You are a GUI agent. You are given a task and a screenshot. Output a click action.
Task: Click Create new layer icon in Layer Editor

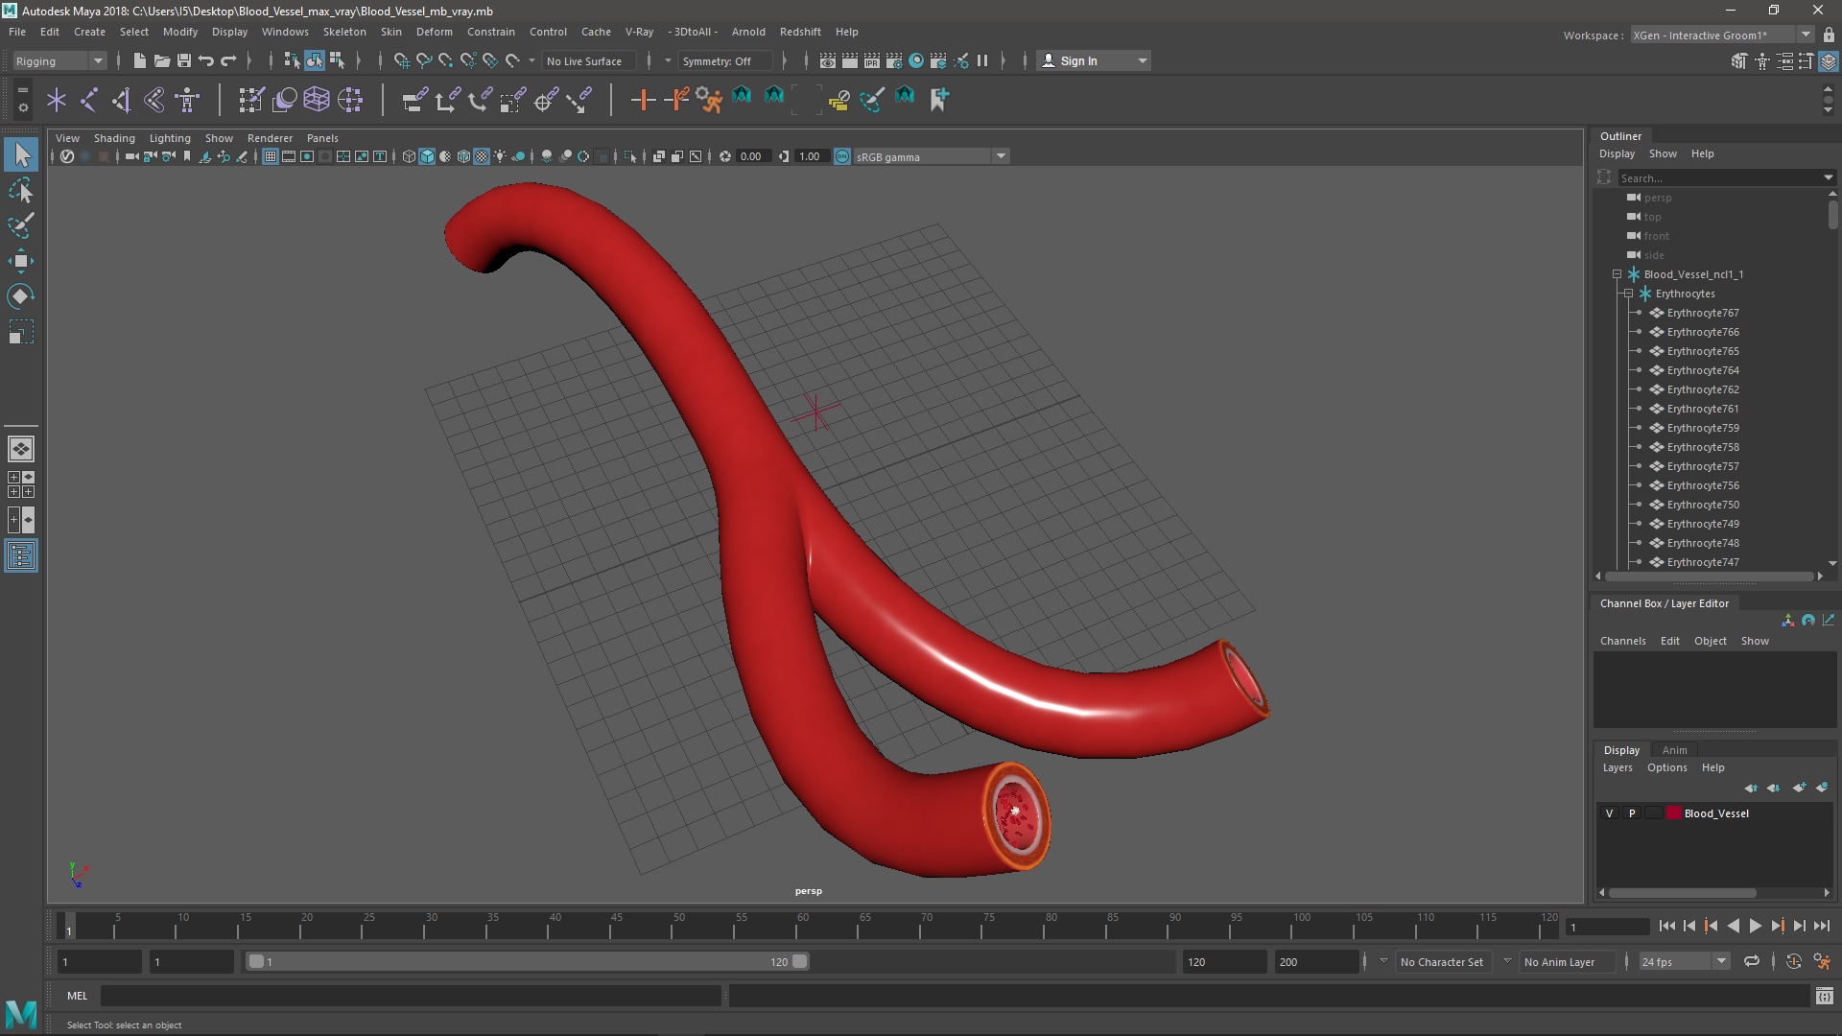pos(1799,788)
